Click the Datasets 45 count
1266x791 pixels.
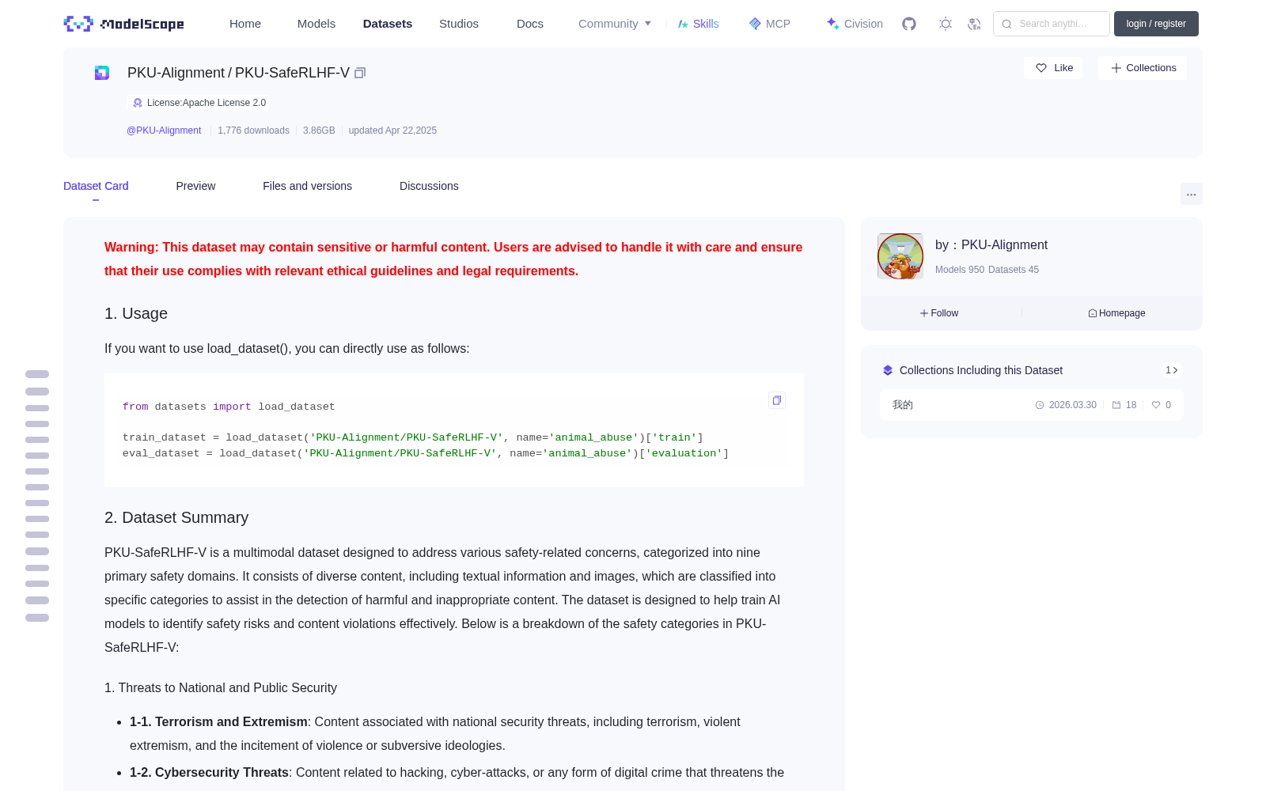pyautogui.click(x=1014, y=270)
